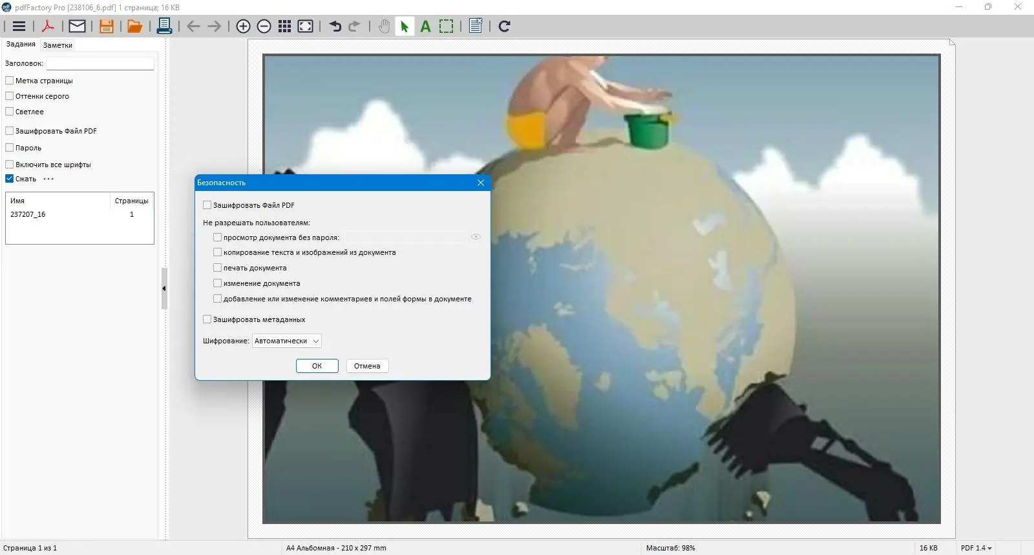Toggle the eye icon to reveal password

(476, 237)
